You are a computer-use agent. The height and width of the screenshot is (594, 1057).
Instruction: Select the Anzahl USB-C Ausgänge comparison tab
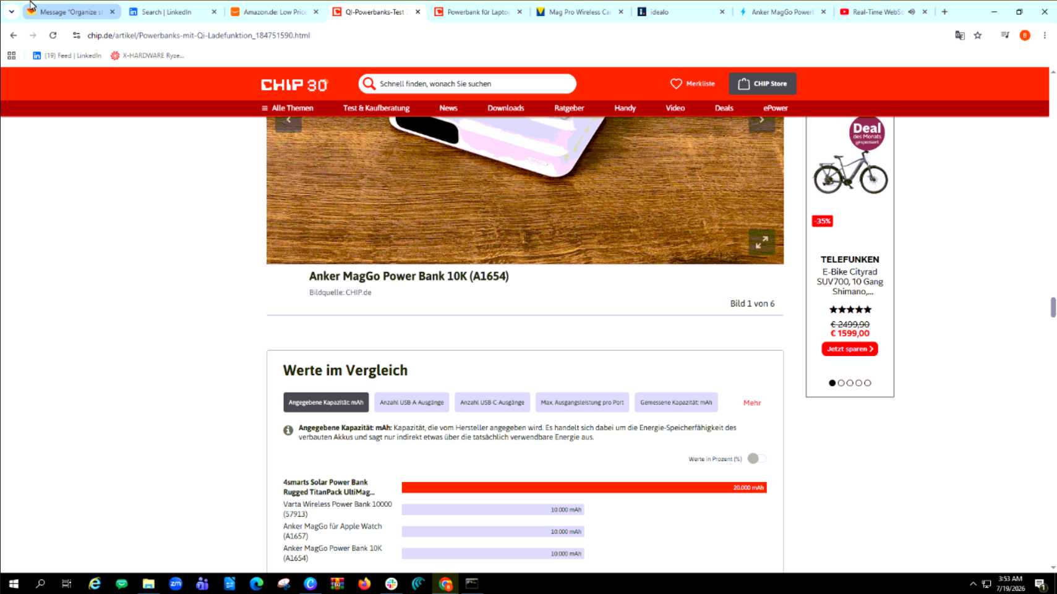(x=492, y=402)
